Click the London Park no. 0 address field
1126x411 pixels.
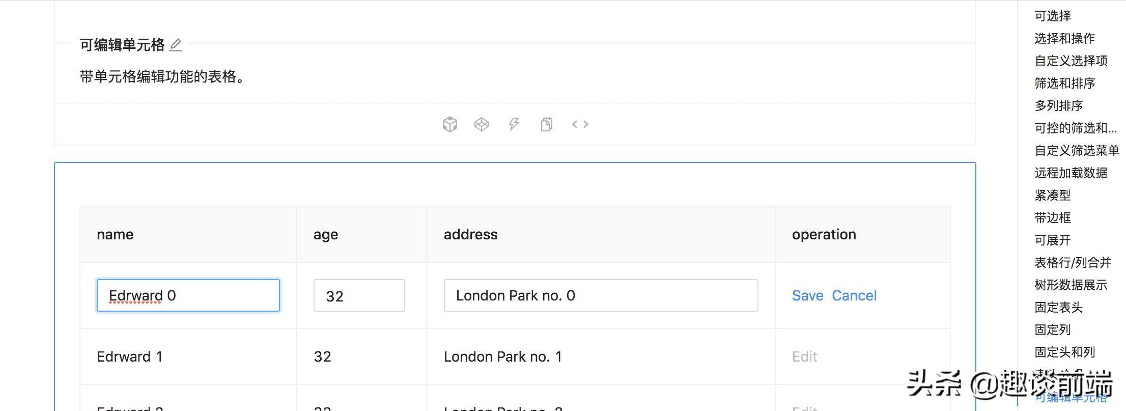(x=601, y=295)
